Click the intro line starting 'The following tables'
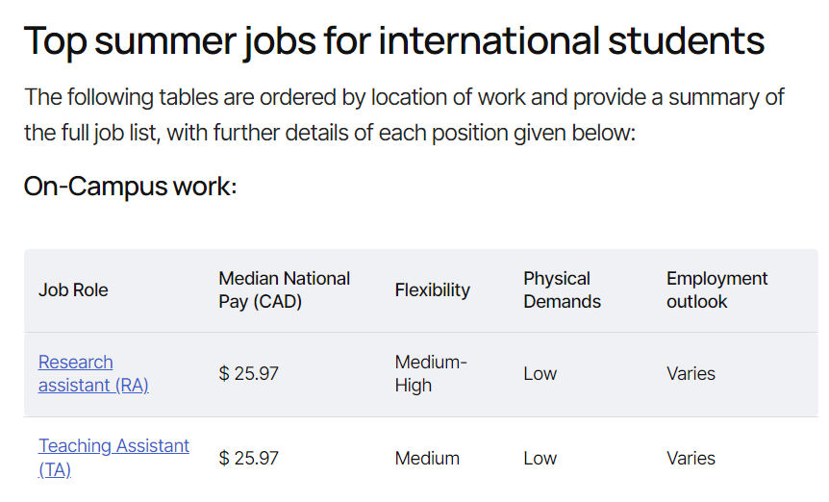829x502 pixels. [405, 98]
